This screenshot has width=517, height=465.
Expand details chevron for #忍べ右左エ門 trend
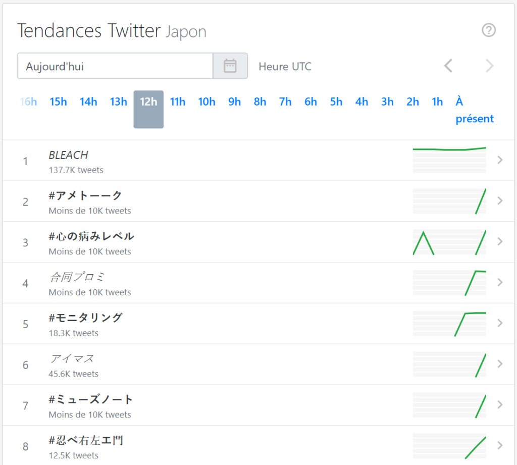[x=500, y=446]
